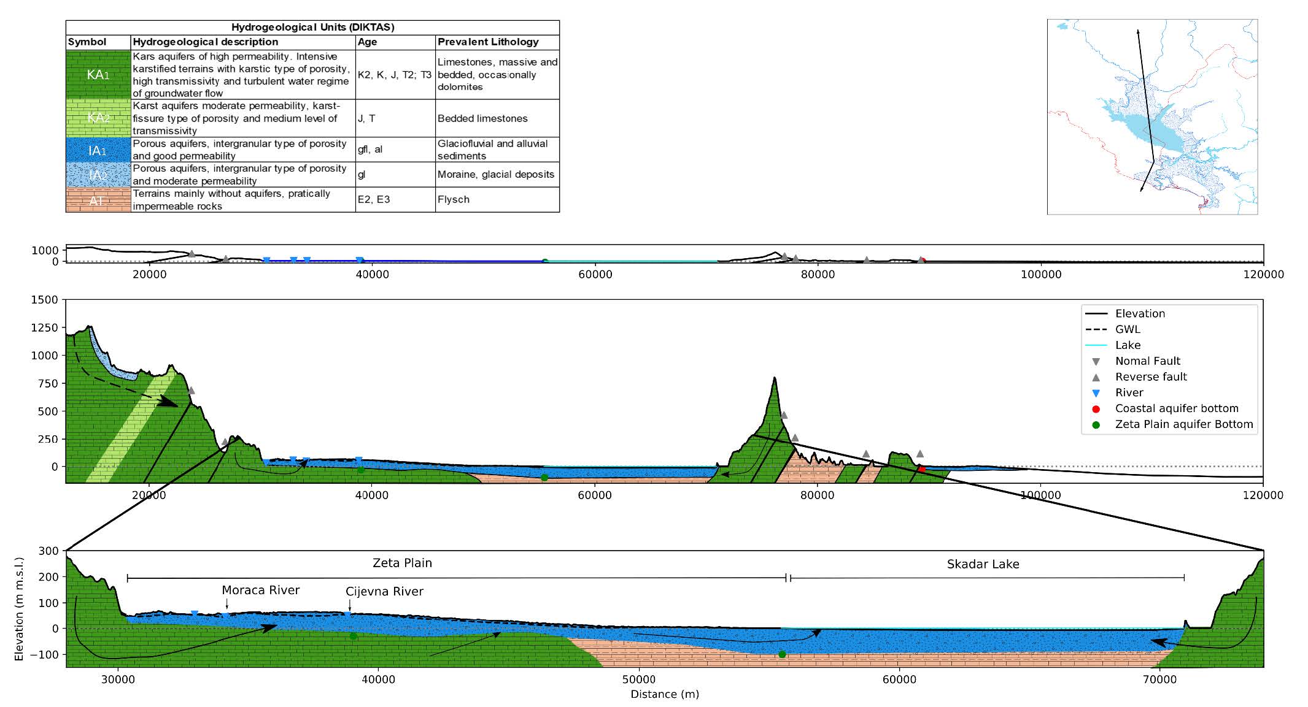This screenshot has height=707, width=1308.
Task: Click the IA2 light blue legend swatch
Action: (98, 175)
